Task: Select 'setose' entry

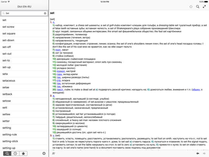Action: pos(24,101)
